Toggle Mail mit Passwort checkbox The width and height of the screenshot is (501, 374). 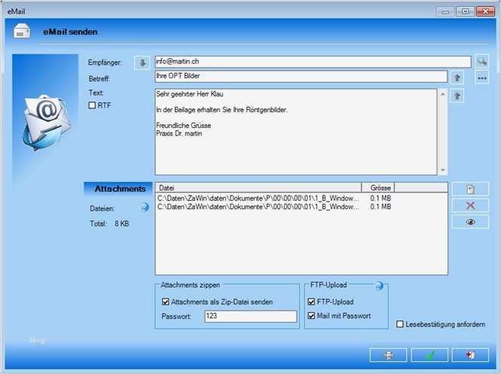pos(311,316)
